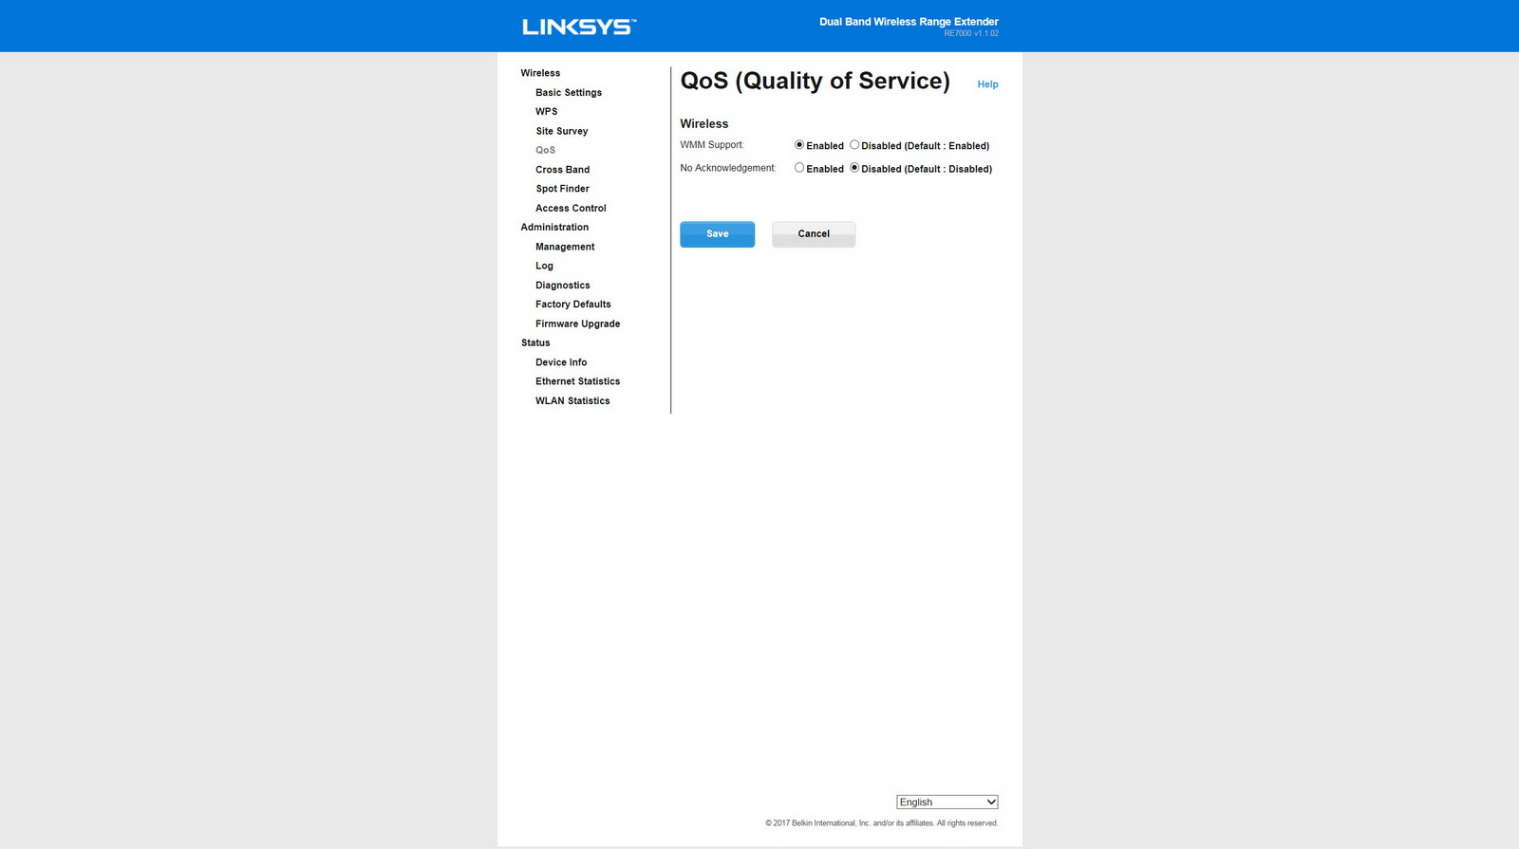Click the QoS (Quality of Service) title
1519x849 pixels.
click(x=816, y=82)
